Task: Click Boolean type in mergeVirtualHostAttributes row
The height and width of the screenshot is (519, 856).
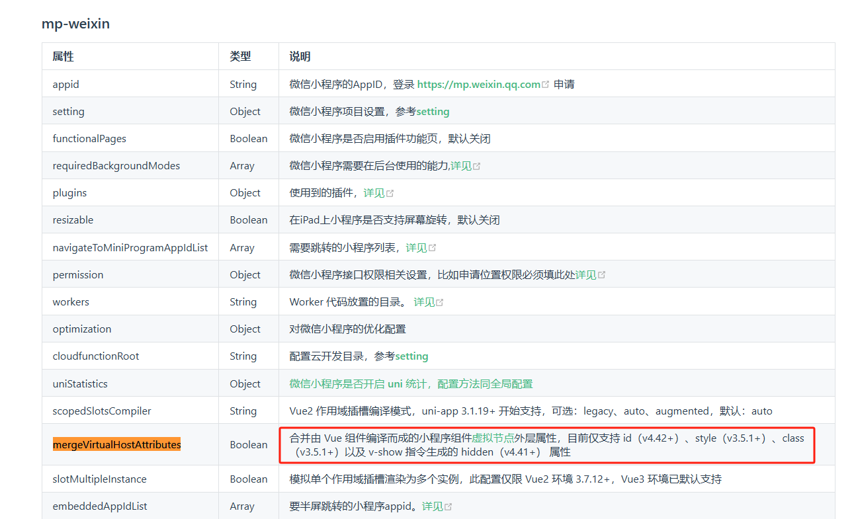Action: pyautogui.click(x=249, y=444)
